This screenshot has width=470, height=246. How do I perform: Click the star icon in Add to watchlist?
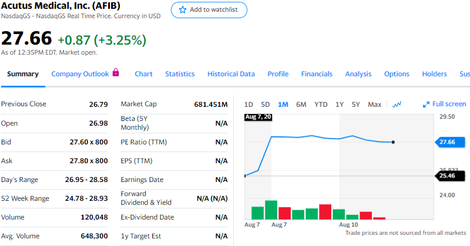pos(182,10)
